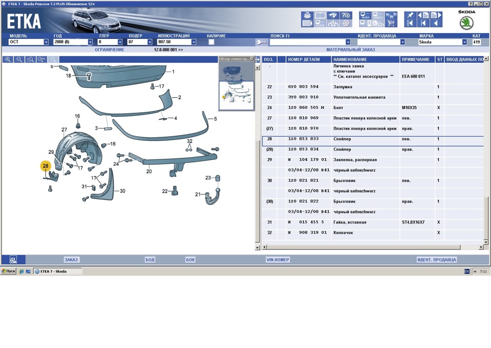Image resolution: width=491 pixels, height=348 pixels.
Task: Click the Internet Explorer quick launch icon
Action: [21, 271]
